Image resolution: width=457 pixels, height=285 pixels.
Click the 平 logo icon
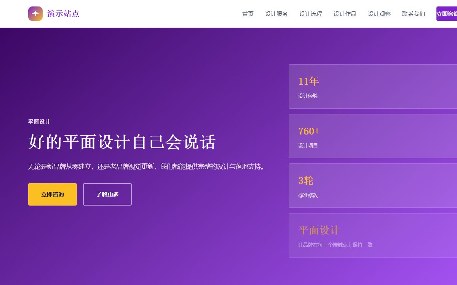35,14
